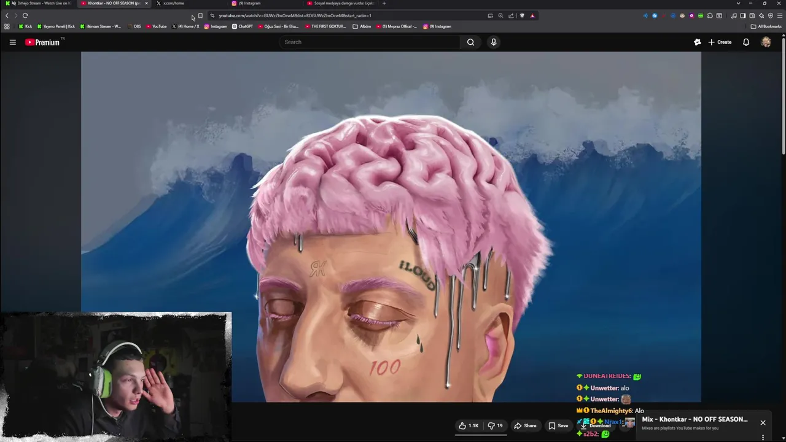
Task: Like the video showing 1.1K likes
Action: pos(469,425)
